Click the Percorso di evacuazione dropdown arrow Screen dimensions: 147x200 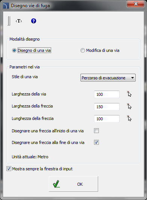[132, 78]
